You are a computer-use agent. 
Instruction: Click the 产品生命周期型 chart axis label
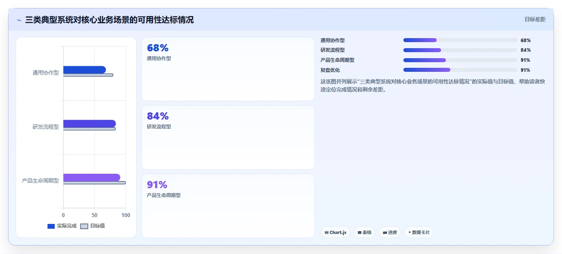click(40, 181)
